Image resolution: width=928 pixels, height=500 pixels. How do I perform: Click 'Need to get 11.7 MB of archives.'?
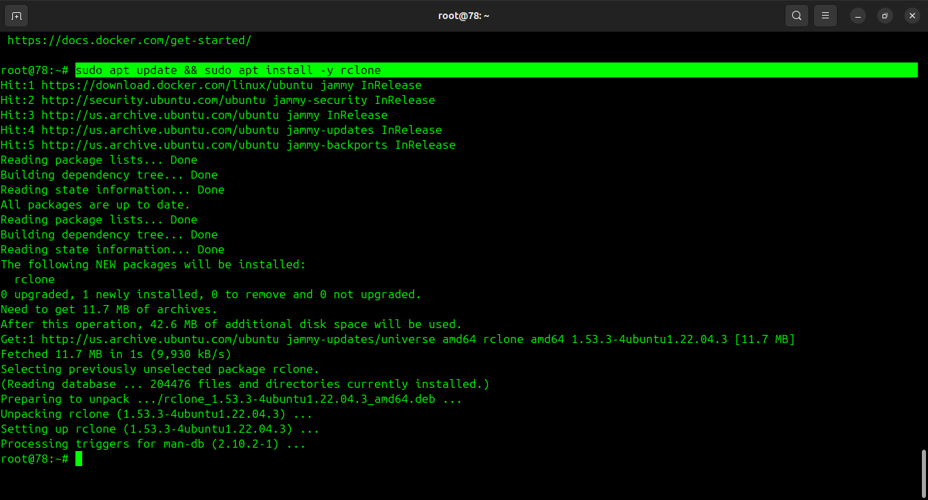(109, 310)
